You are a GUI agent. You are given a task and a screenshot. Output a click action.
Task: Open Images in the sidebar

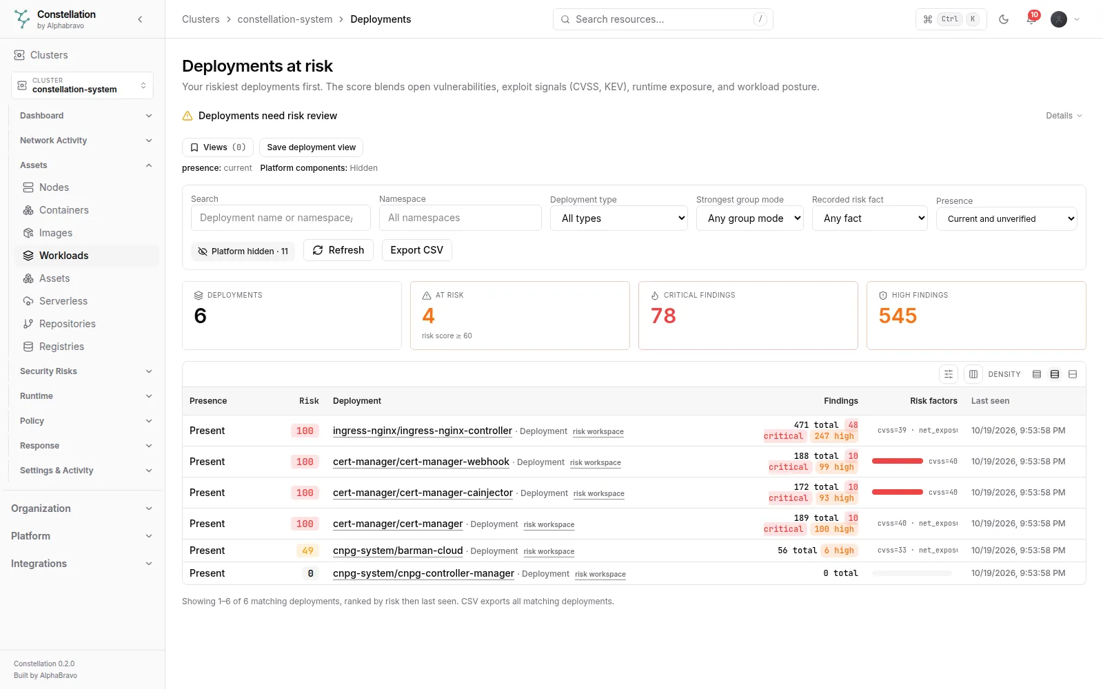click(x=87, y=233)
